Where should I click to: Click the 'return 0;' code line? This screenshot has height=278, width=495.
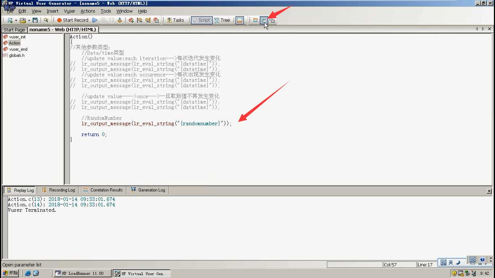94,135
